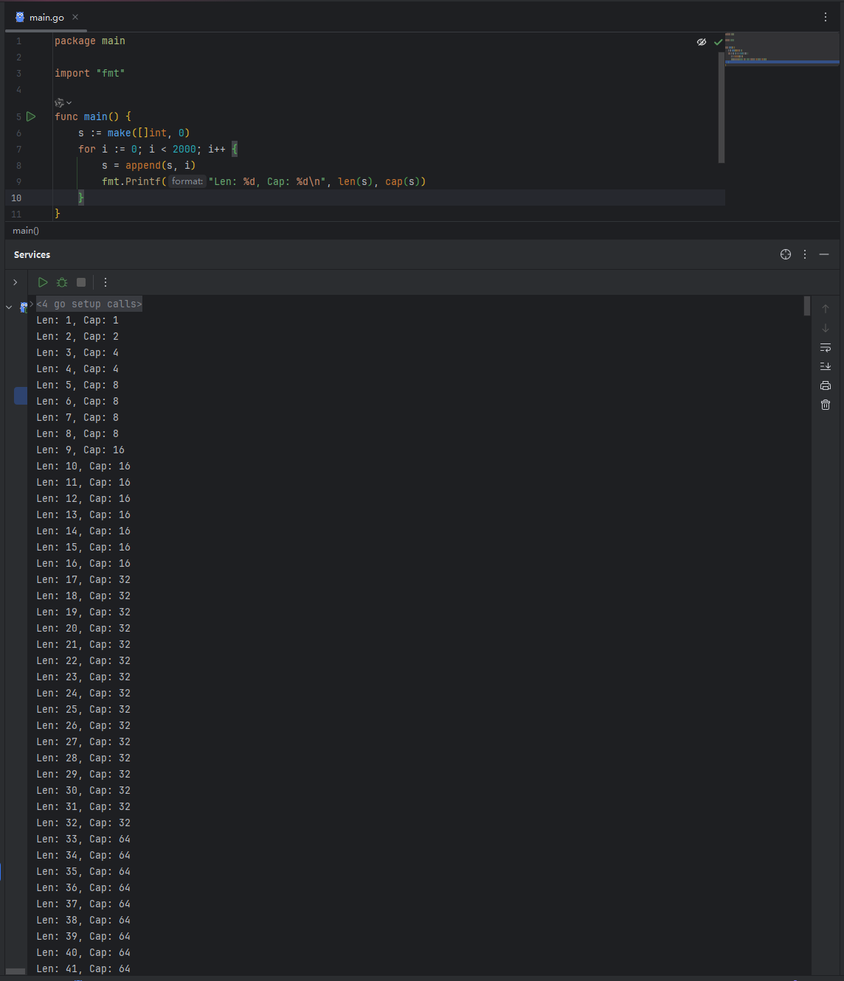This screenshot has width=844, height=981.
Task: Click the 2000 loop limit value
Action: (x=184, y=149)
